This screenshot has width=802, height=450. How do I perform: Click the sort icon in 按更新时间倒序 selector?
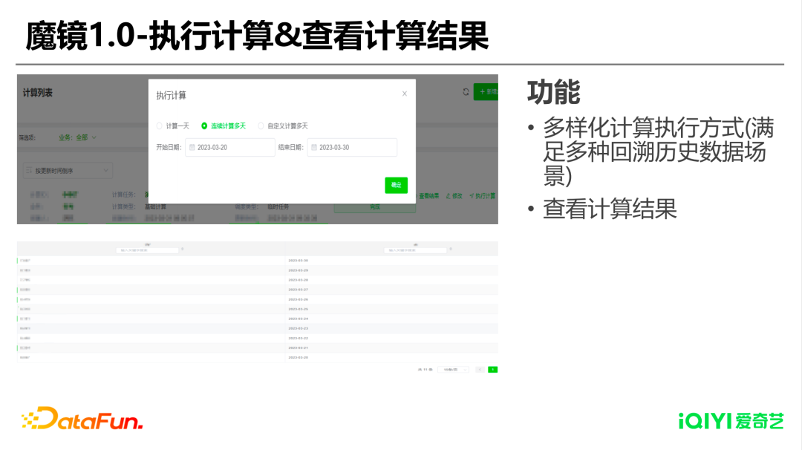[x=29, y=170]
